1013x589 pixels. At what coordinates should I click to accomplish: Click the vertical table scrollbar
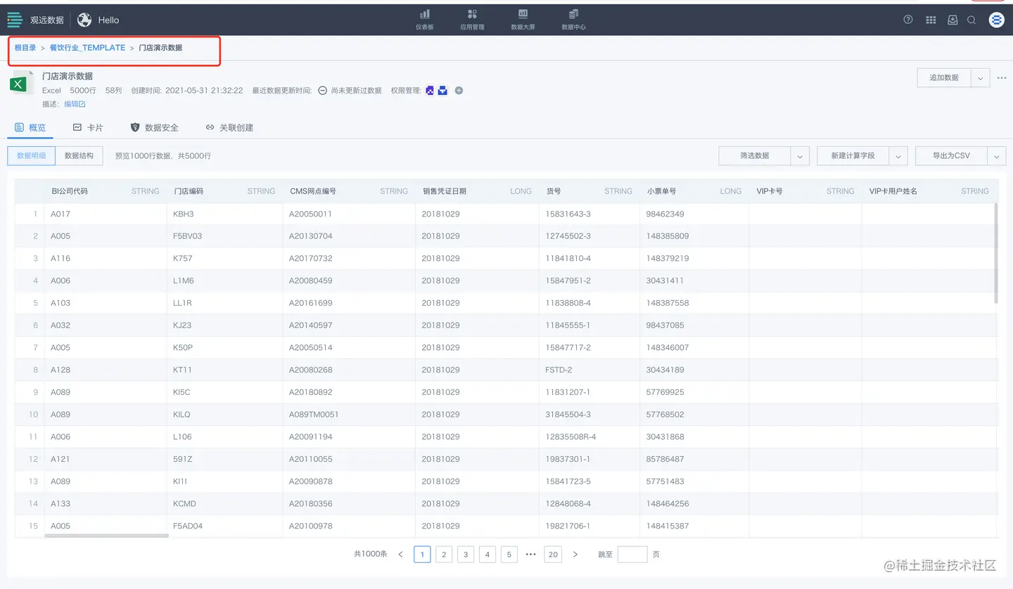pos(995,253)
